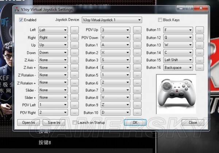Expand the Z Rotation - dropdown

click(x=53, y=75)
